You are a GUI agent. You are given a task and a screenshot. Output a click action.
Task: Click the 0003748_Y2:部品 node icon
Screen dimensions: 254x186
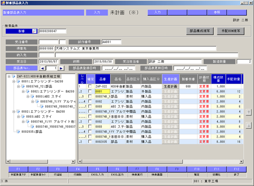click(23, 86)
